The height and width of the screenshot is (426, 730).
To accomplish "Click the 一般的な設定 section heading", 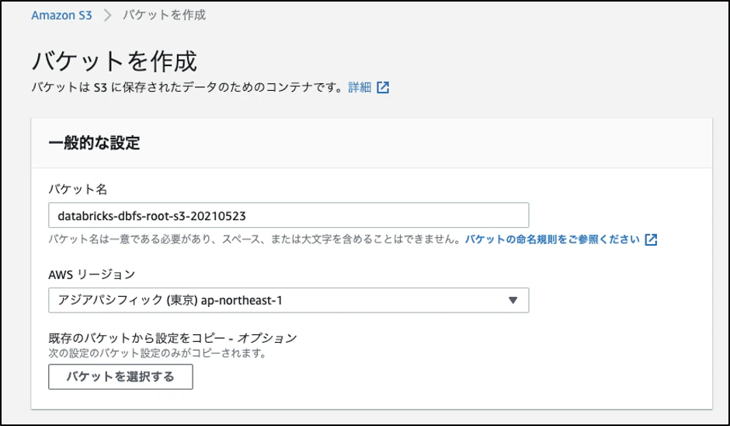I will tap(94, 143).
